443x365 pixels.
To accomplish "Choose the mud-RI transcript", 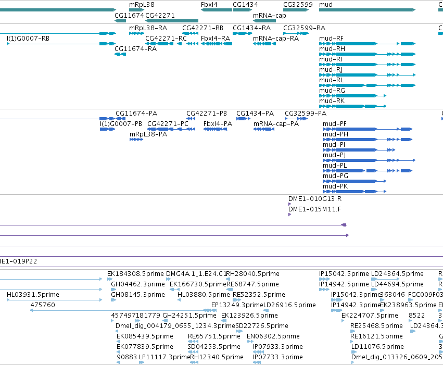I will [368, 65].
